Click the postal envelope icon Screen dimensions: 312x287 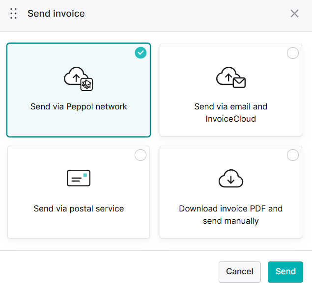[x=79, y=178]
